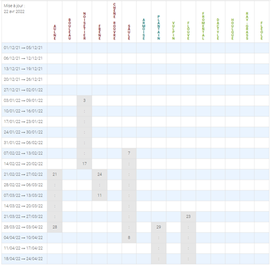The image size is (271, 266).
Task: Select the cell showing 7 under Saule
Action: coord(129,153)
